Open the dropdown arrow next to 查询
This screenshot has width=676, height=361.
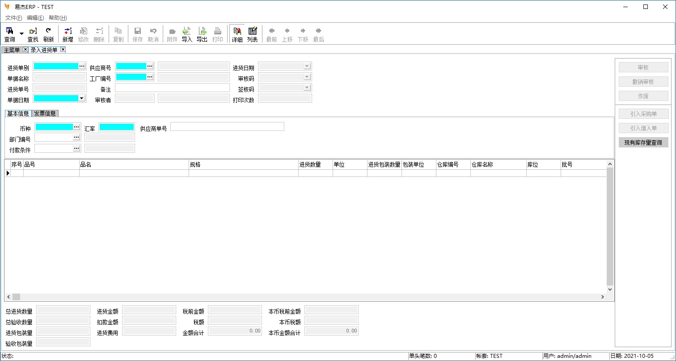coord(21,34)
